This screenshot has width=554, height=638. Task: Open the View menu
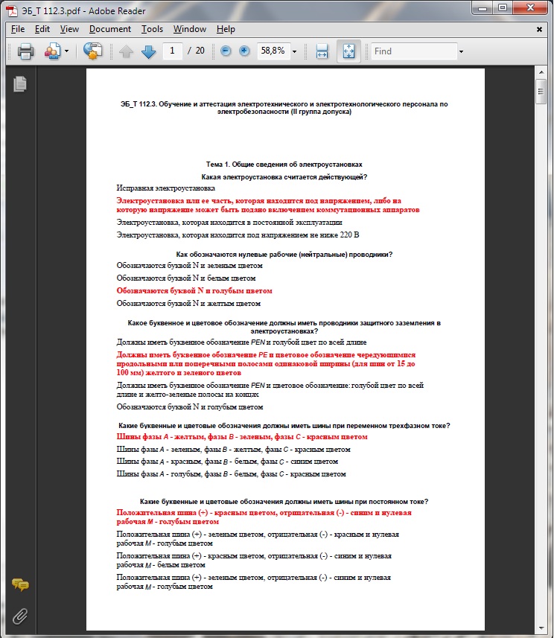click(x=69, y=29)
